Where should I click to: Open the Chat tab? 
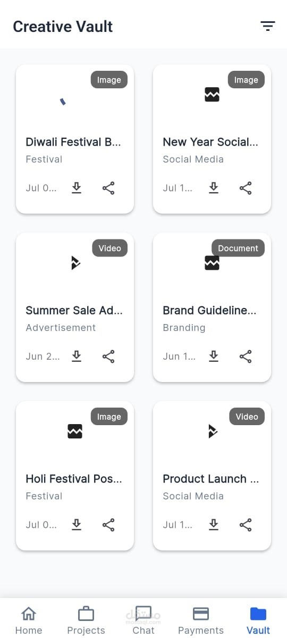(143, 620)
